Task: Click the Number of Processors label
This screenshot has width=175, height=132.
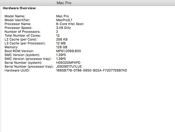Action: tap(22, 32)
